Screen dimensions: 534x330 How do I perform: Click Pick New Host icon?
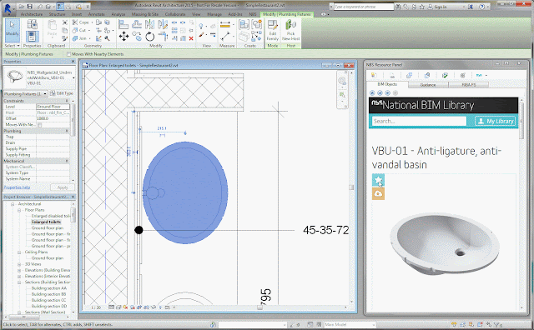coord(291,30)
